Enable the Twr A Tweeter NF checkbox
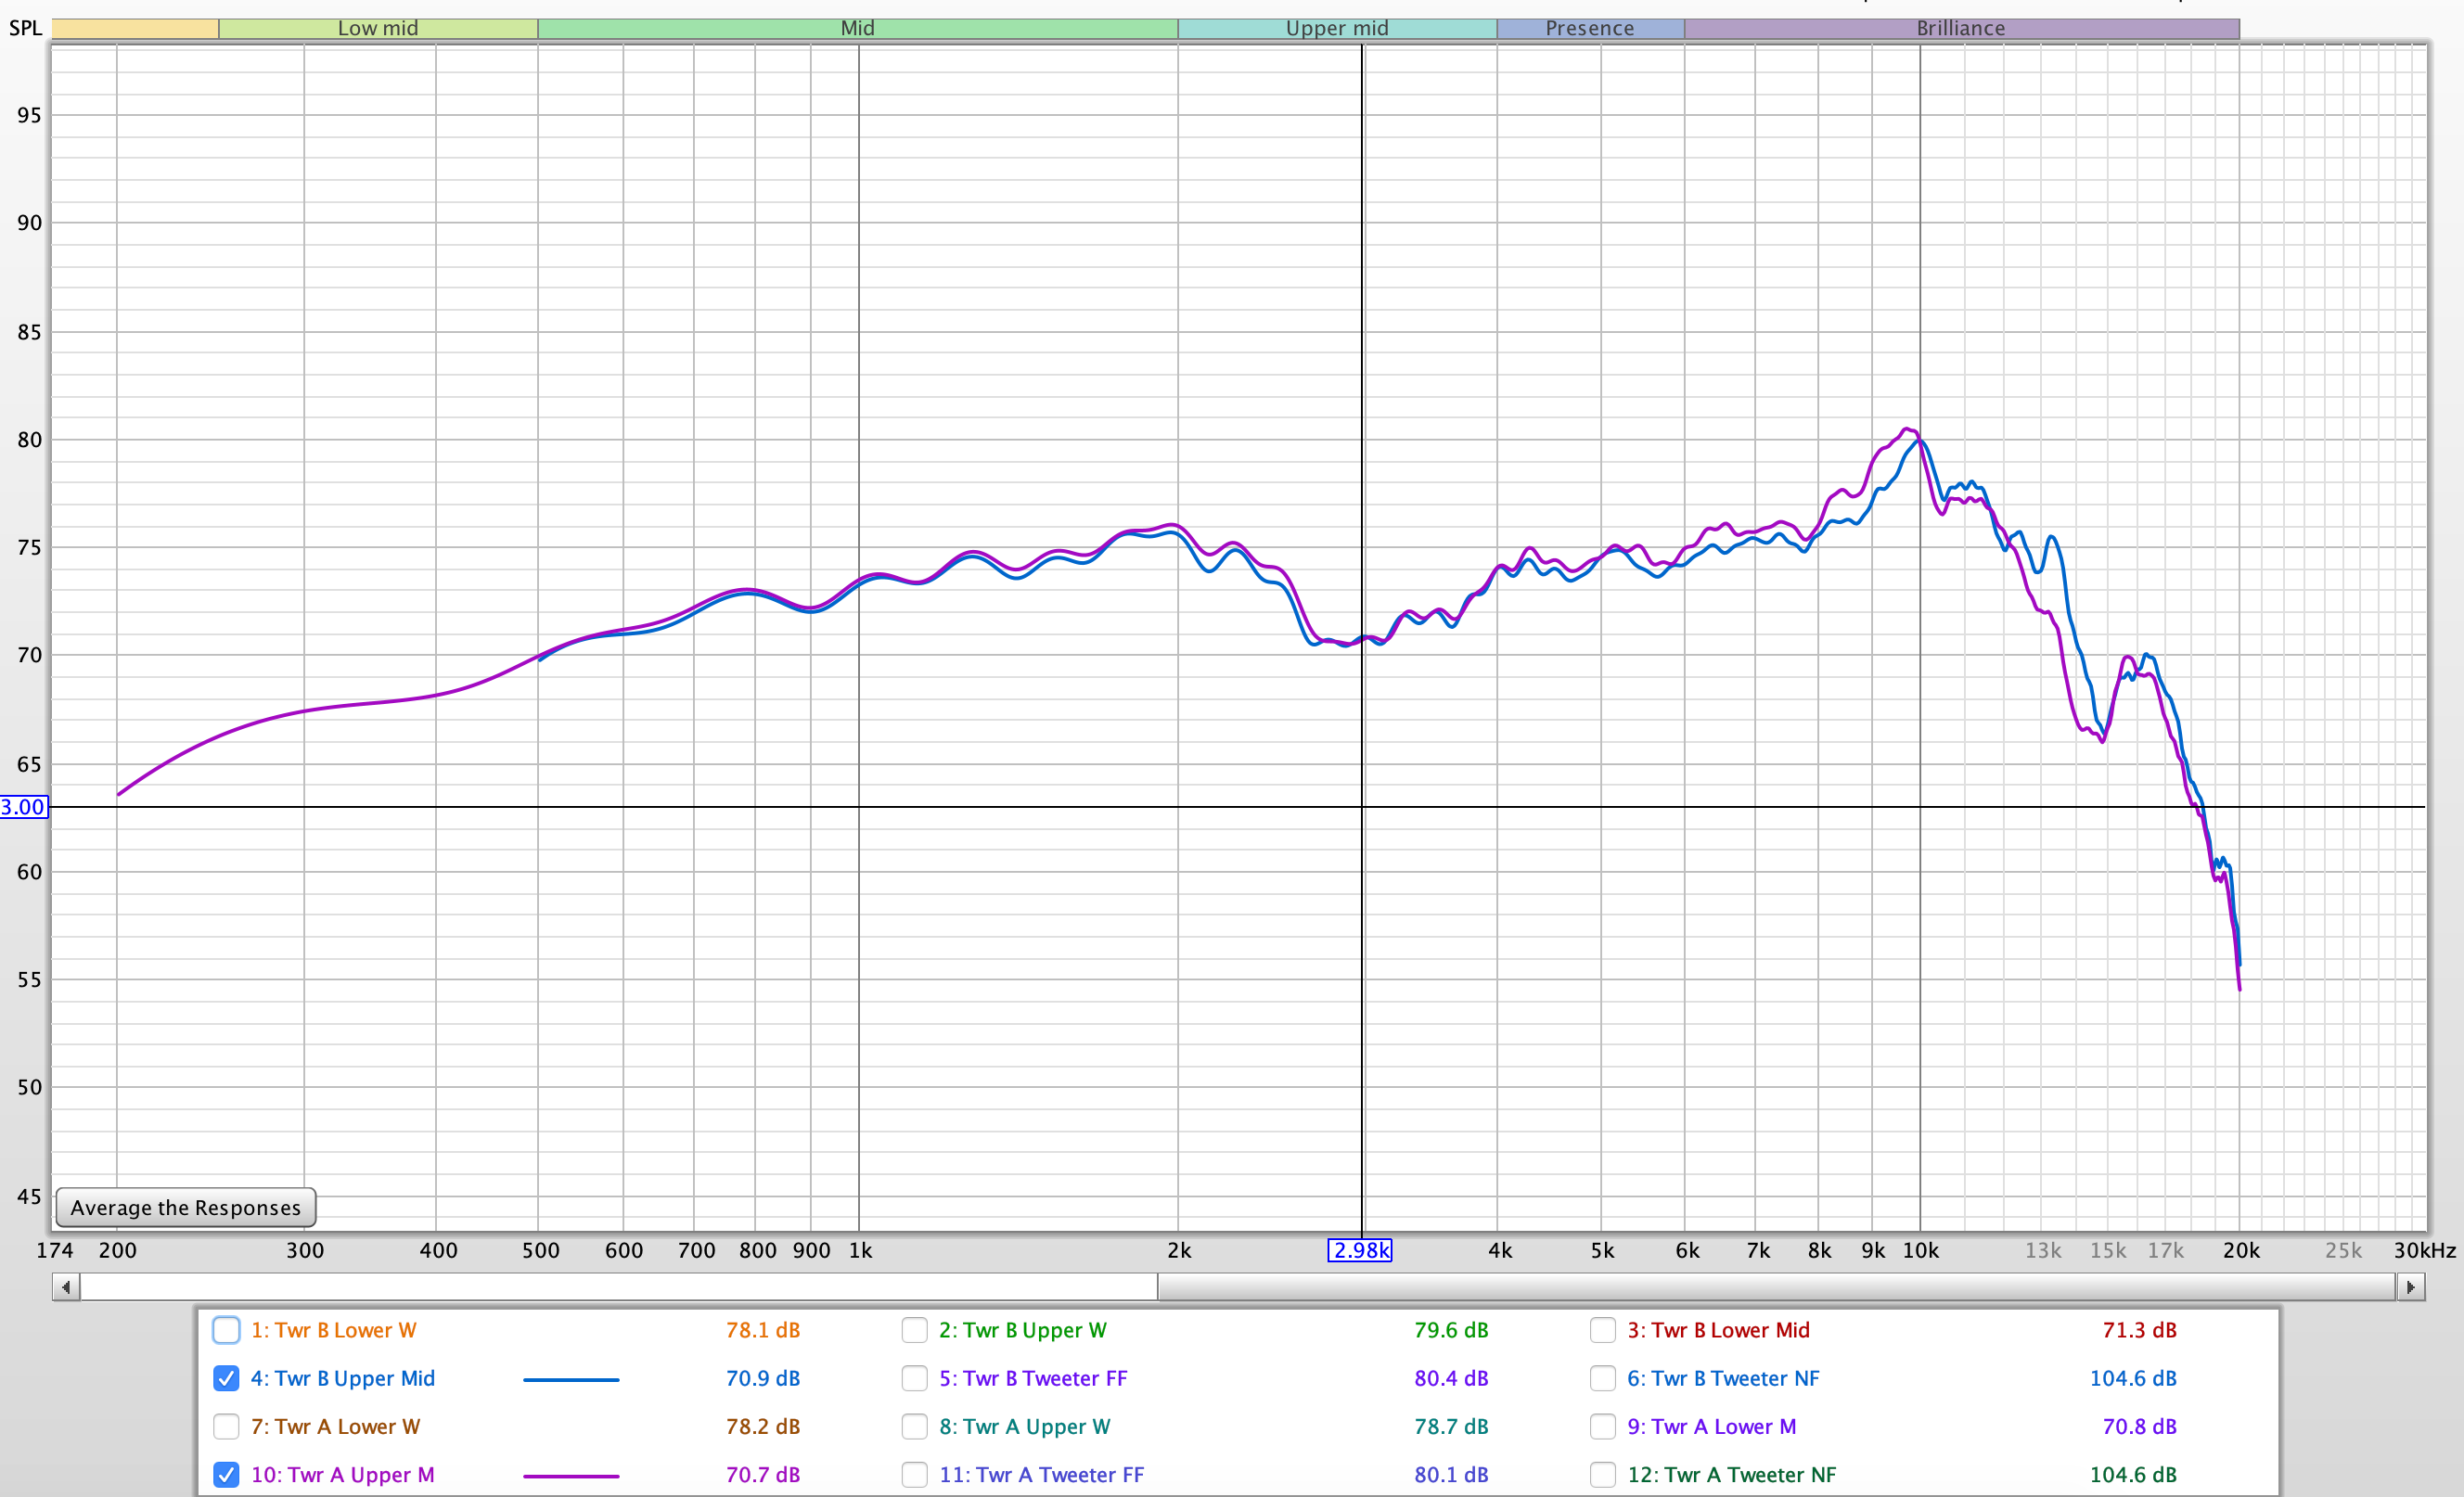This screenshot has width=2464, height=1497. (1602, 1474)
